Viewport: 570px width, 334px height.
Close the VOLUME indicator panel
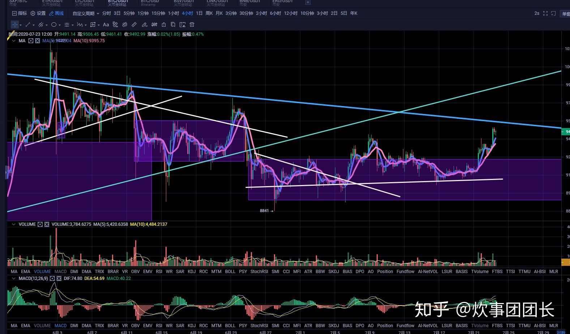click(x=47, y=224)
